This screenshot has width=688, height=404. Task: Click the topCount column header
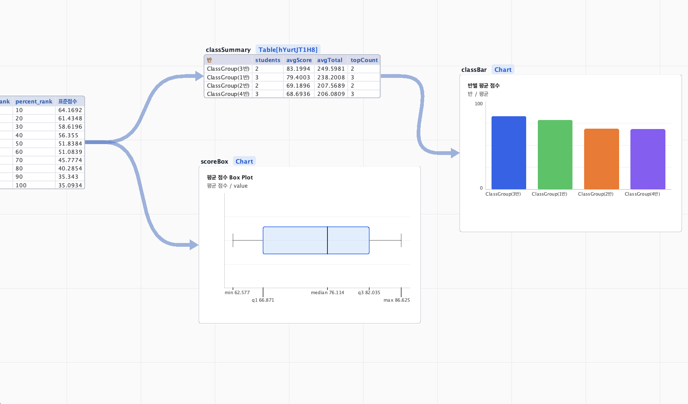point(364,60)
